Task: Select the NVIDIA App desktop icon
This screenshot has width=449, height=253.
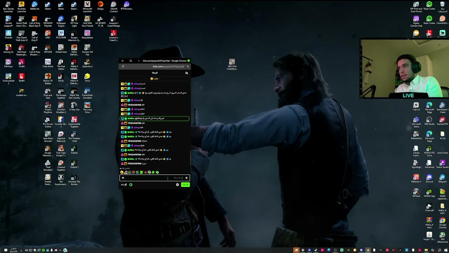Action: pos(429,193)
